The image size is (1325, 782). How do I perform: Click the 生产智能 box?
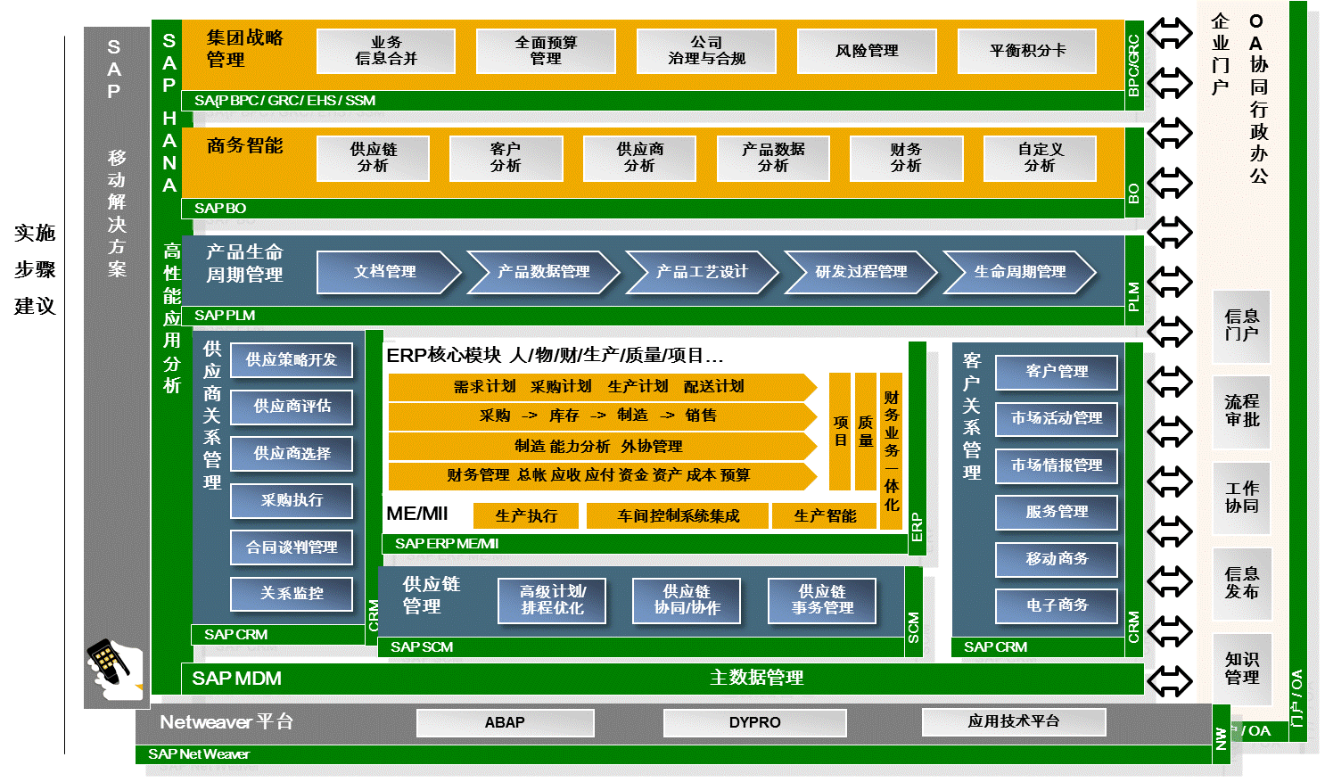[825, 516]
